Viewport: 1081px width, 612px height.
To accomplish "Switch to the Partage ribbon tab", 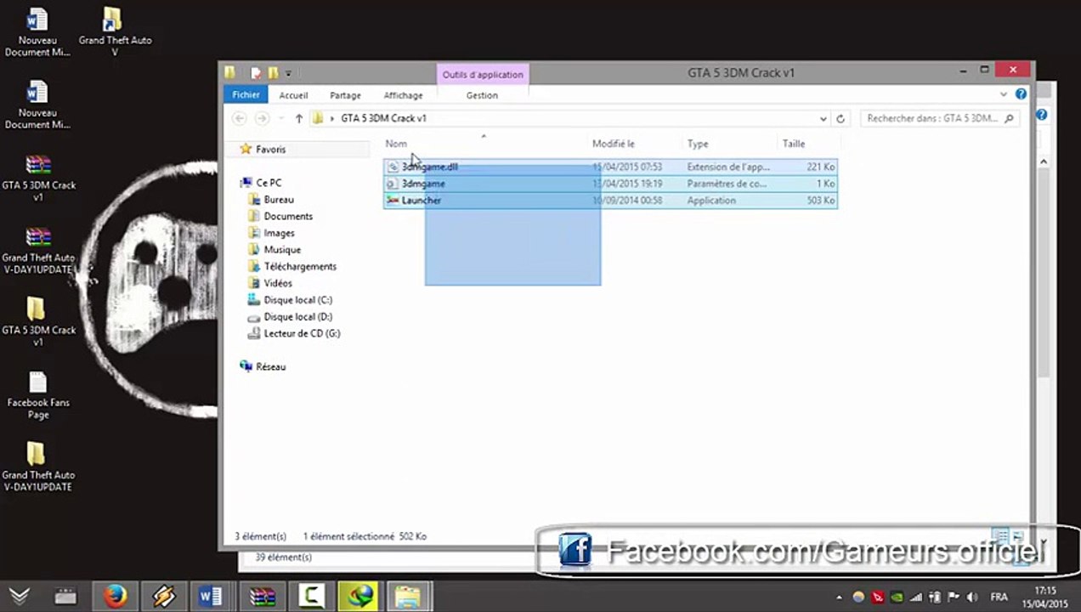I will point(345,95).
